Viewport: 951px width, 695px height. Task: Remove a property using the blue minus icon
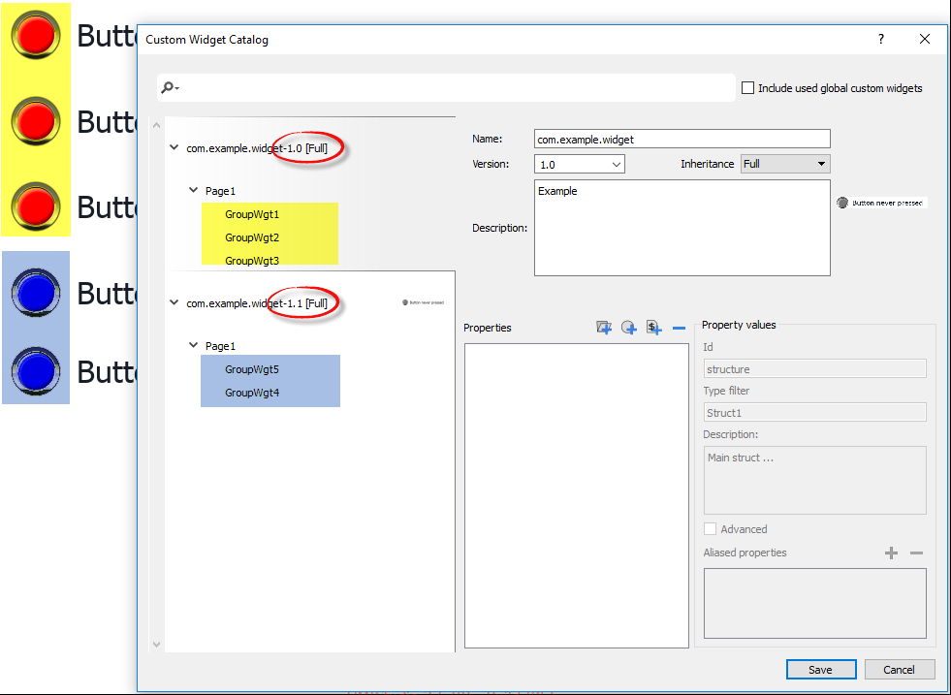point(679,328)
